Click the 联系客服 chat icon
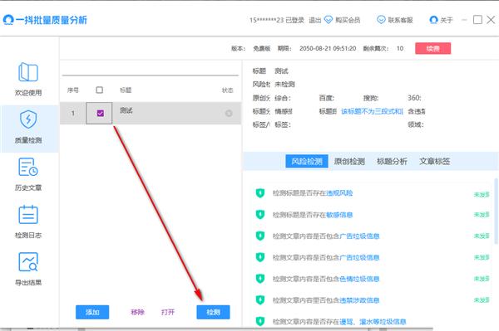 click(381, 20)
